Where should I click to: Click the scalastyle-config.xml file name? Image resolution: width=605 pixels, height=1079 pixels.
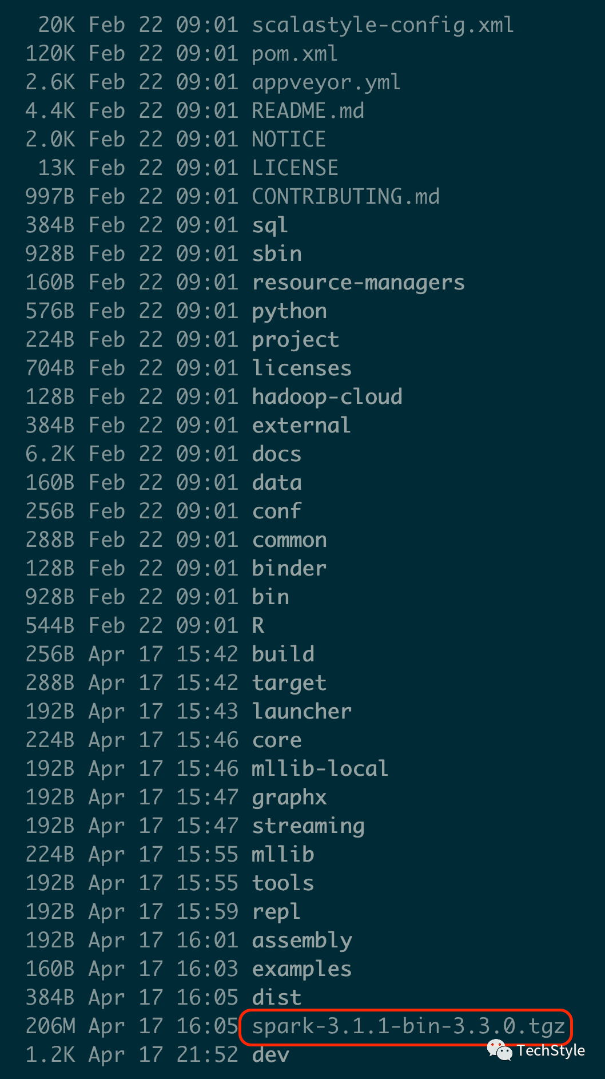pyautogui.click(x=383, y=25)
